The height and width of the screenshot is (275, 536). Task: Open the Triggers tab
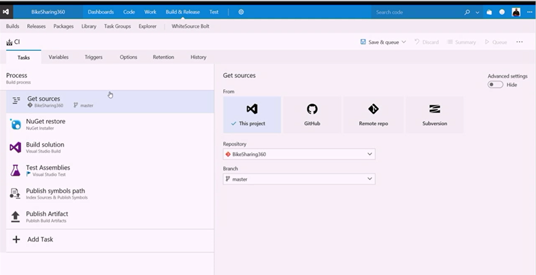(x=94, y=57)
